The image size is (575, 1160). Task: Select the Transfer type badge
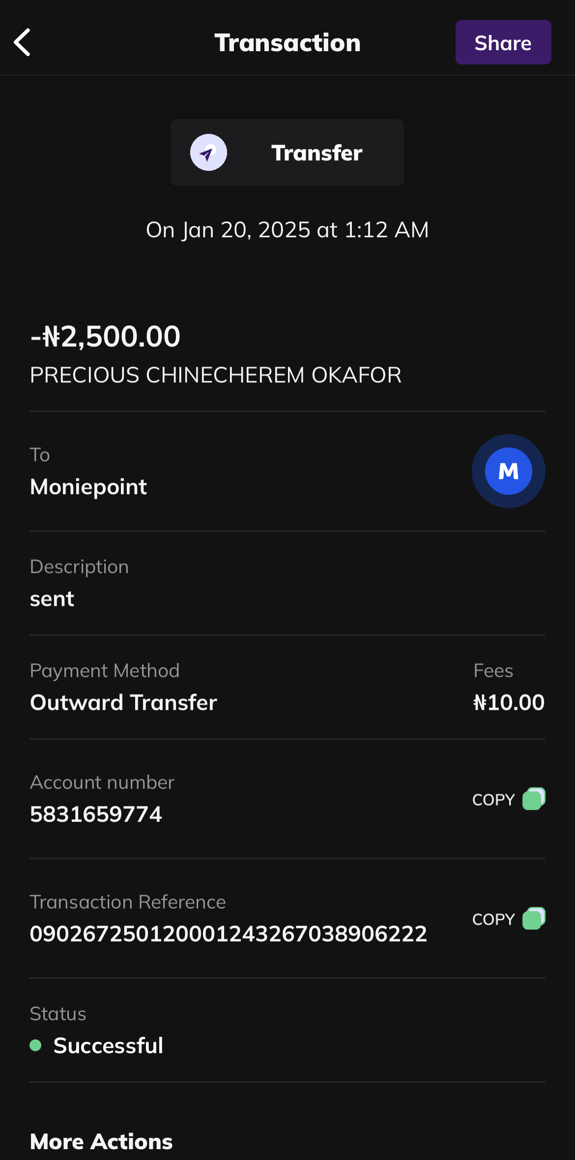click(x=287, y=153)
